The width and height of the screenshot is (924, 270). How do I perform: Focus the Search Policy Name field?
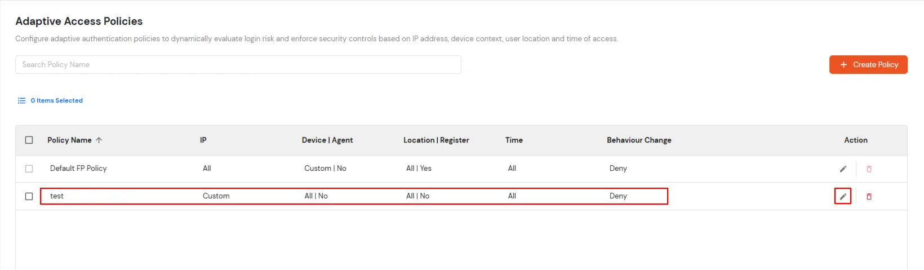pyautogui.click(x=238, y=65)
